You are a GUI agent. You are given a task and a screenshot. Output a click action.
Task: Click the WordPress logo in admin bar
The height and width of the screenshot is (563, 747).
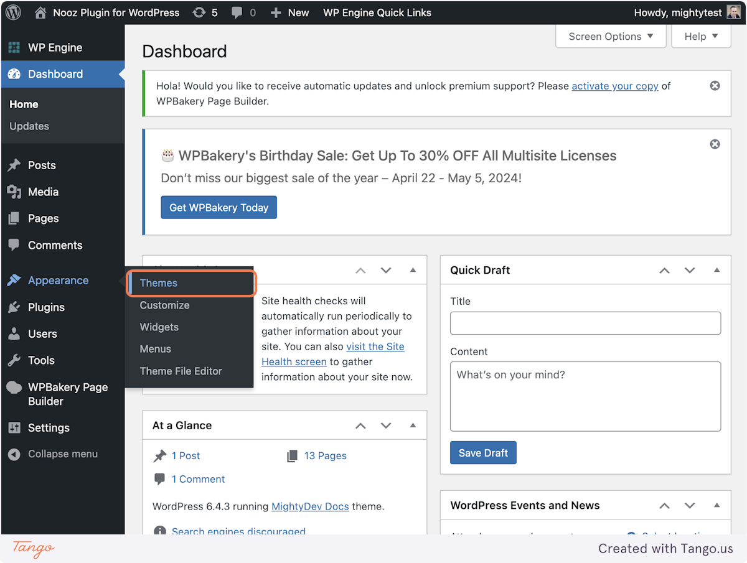point(14,12)
